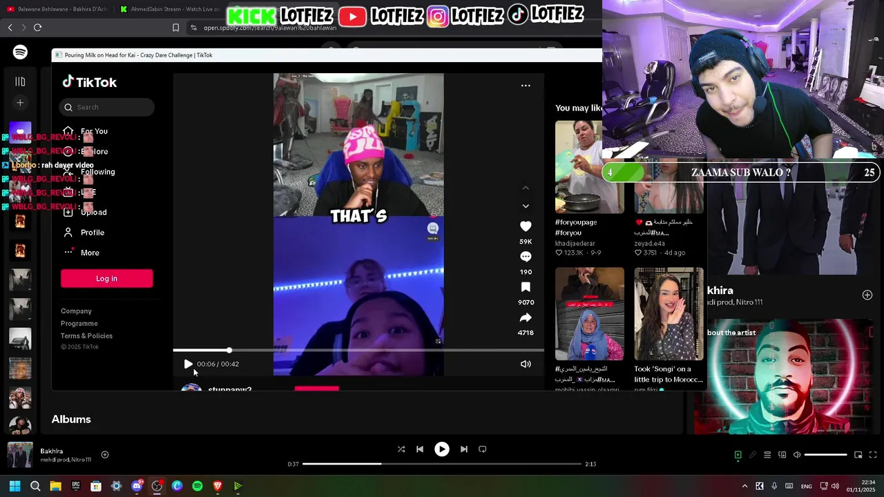Click the TikTok logo
Viewport: 884px width, 497px height.
90,82
